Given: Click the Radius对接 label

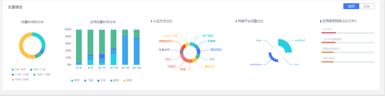Looking at the screenshot, I should pyautogui.click(x=171, y=36).
